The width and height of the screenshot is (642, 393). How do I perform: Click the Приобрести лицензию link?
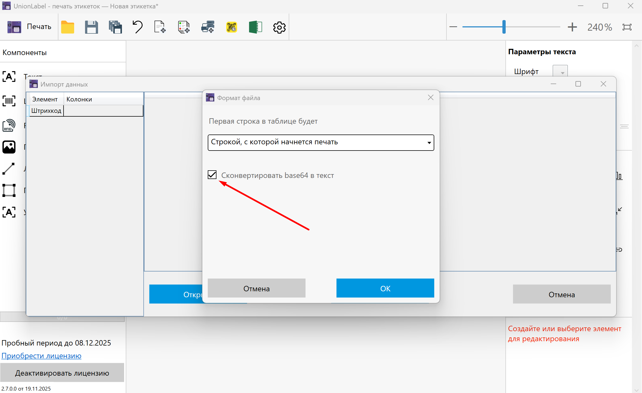41,356
